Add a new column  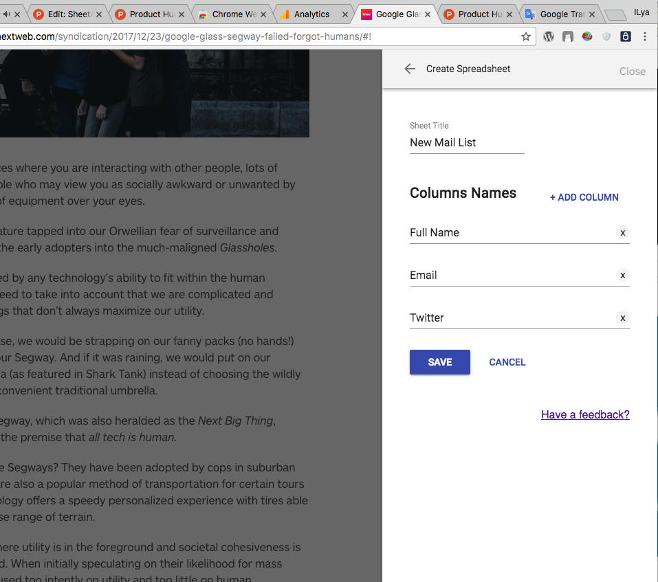pyautogui.click(x=584, y=197)
